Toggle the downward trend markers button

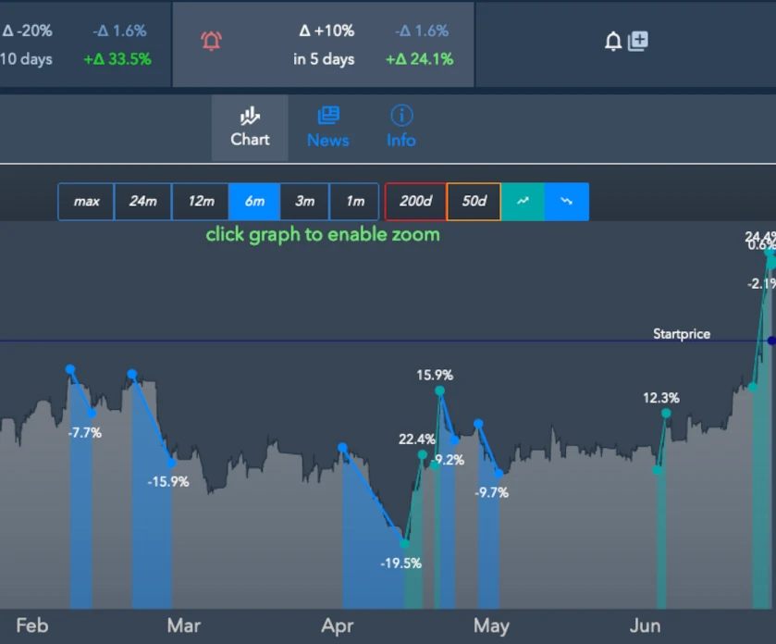point(566,201)
